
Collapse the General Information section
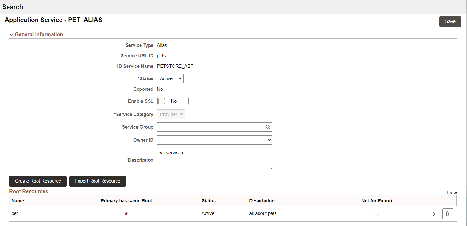point(12,34)
